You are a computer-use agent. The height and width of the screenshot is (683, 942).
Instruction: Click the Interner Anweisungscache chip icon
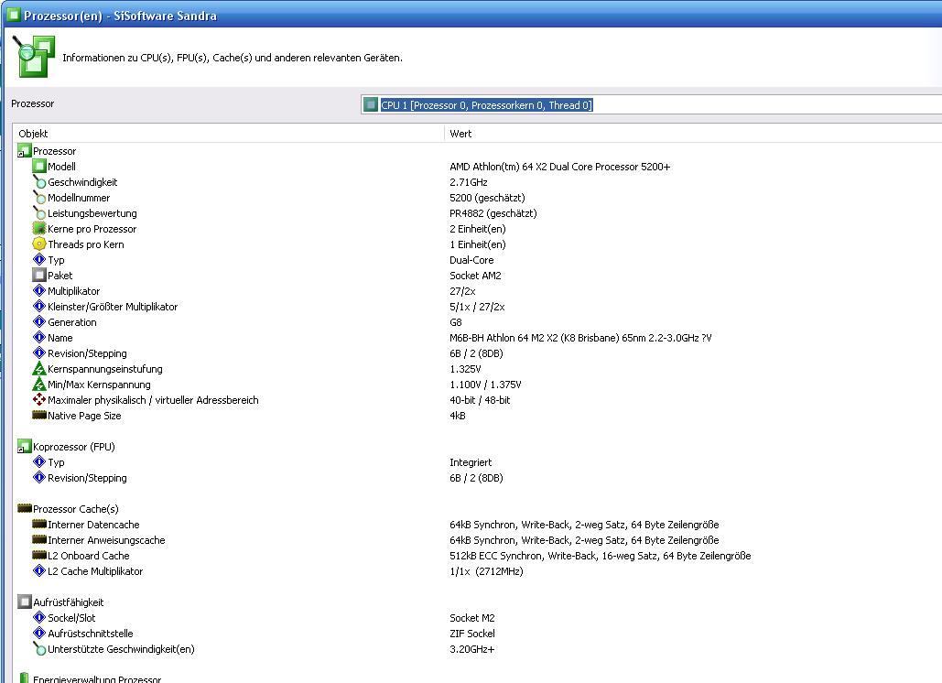point(39,539)
